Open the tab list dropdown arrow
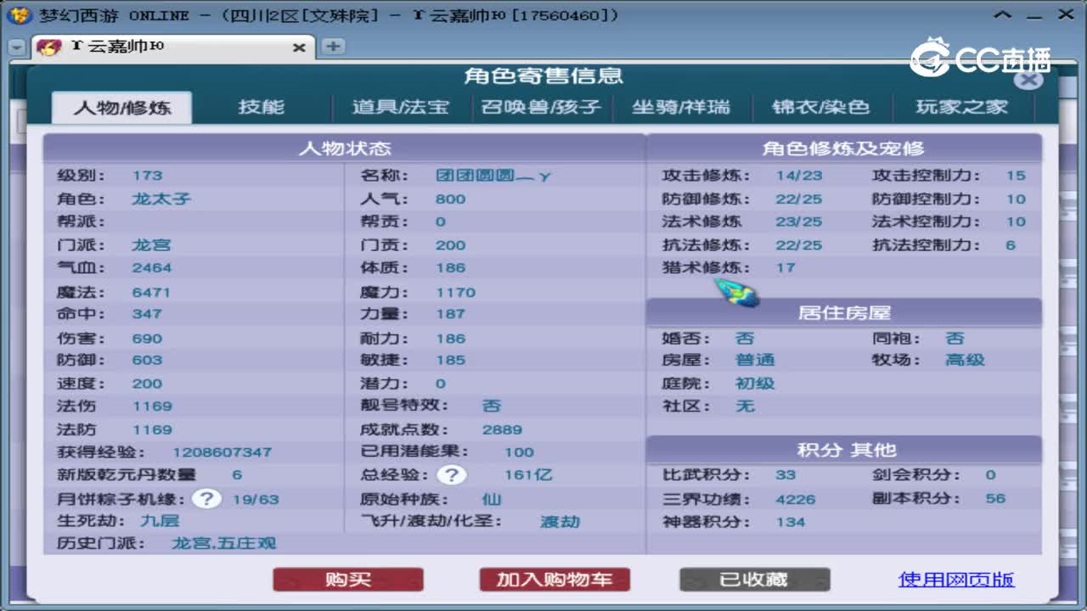 click(x=16, y=48)
